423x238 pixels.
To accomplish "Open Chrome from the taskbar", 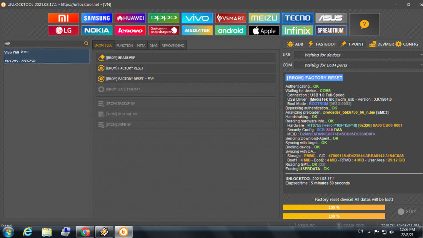I will pyautogui.click(x=85, y=232).
